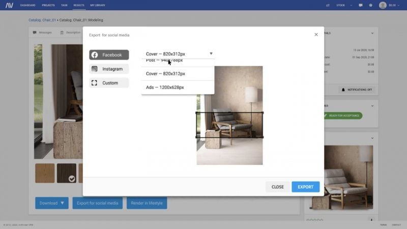Click the chair preview image in the dialog

229,116
